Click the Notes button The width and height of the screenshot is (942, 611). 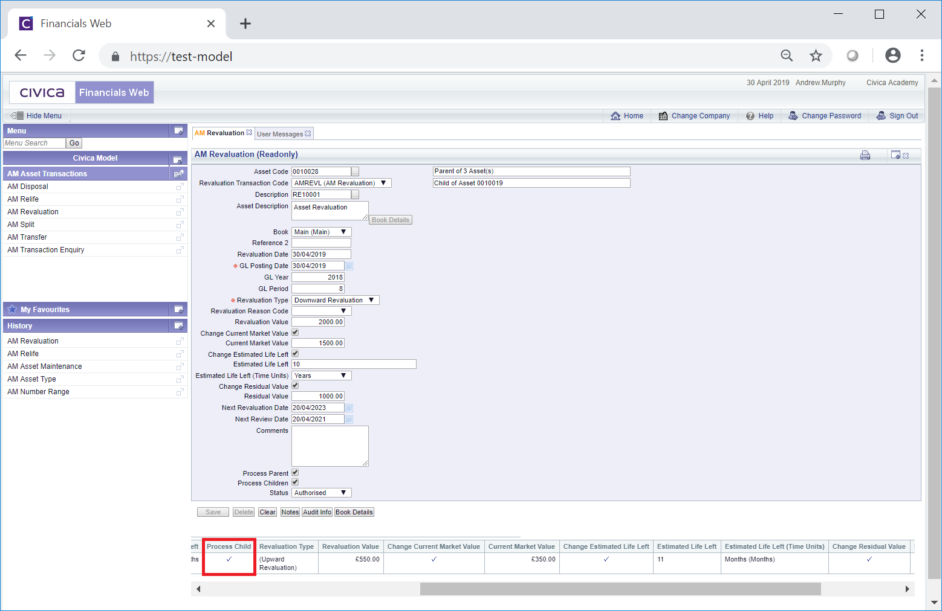[x=290, y=512]
